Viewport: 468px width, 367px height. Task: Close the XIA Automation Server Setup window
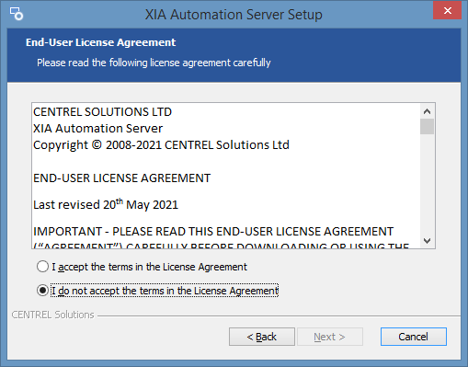tap(447, 11)
